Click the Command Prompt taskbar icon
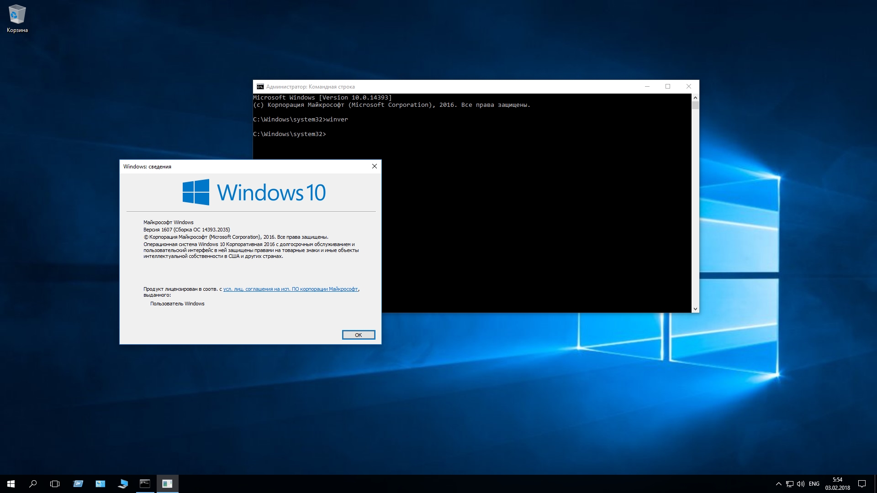 (x=145, y=484)
